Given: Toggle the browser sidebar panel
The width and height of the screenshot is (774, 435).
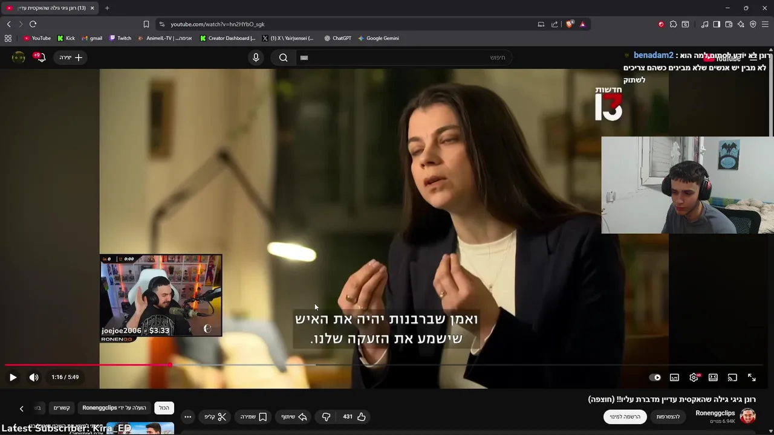Looking at the screenshot, I should [x=717, y=24].
